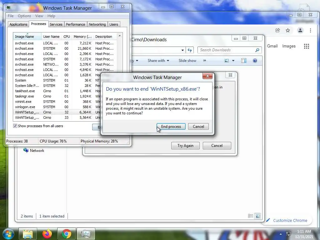This screenshot has width=320, height=240.
Task: Select svchost.exe row with 21,860 K memory
Action: coord(65,48)
